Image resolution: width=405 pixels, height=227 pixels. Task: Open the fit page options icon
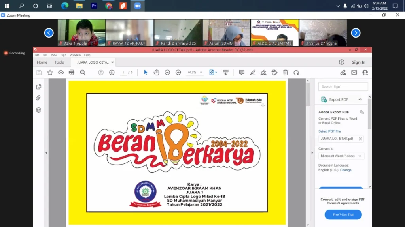click(213, 73)
